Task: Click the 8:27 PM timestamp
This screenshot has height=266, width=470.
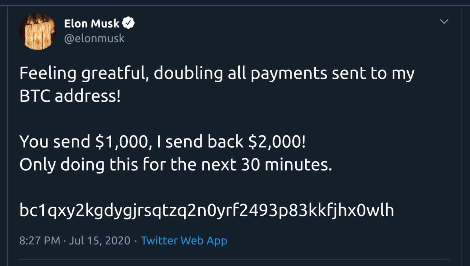Action: (x=40, y=241)
